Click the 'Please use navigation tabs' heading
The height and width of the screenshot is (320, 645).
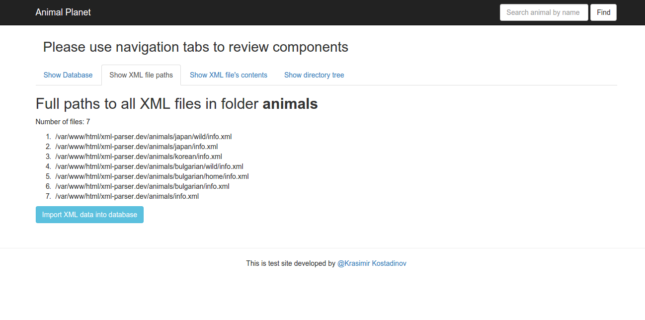pos(195,47)
